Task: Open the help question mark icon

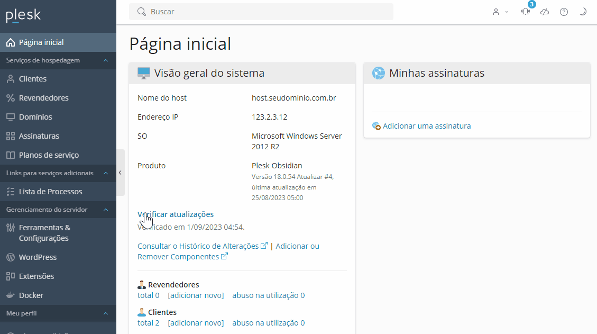Action: click(x=564, y=12)
